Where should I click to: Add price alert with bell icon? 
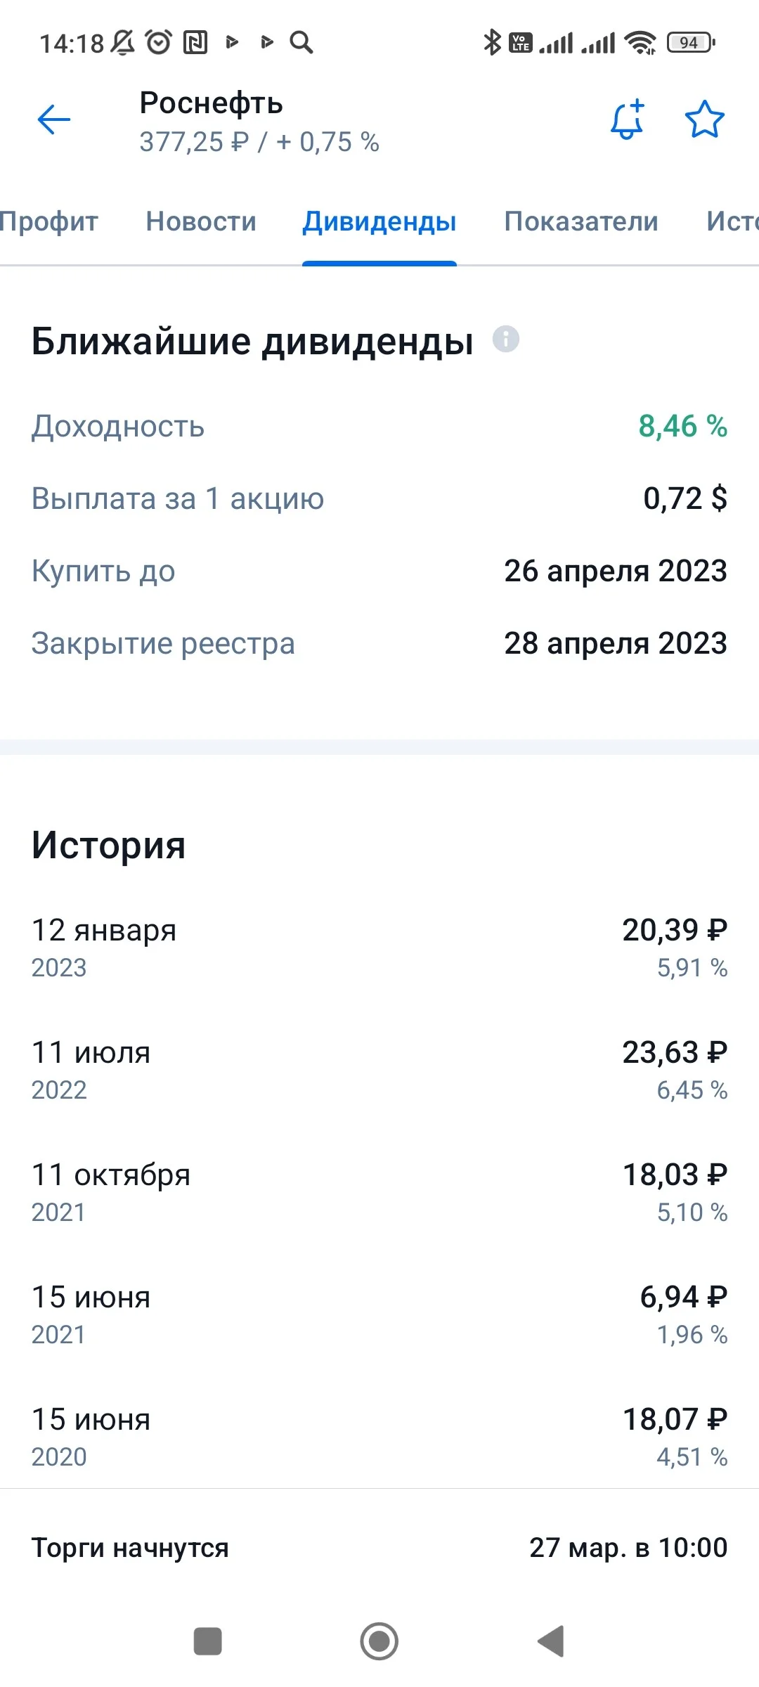pos(628,119)
